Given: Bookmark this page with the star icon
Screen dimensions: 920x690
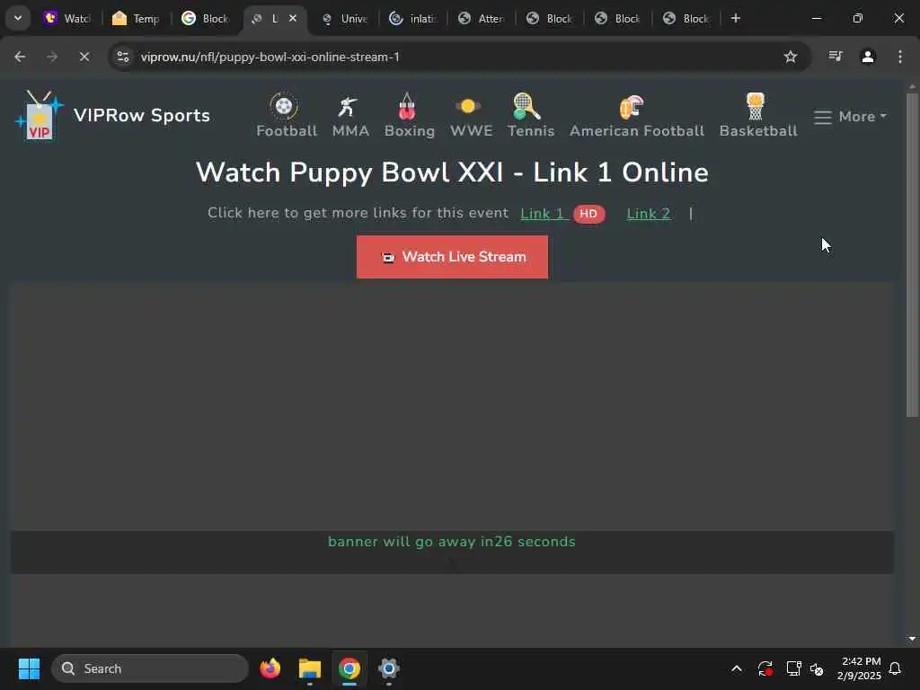Looking at the screenshot, I should 791,57.
